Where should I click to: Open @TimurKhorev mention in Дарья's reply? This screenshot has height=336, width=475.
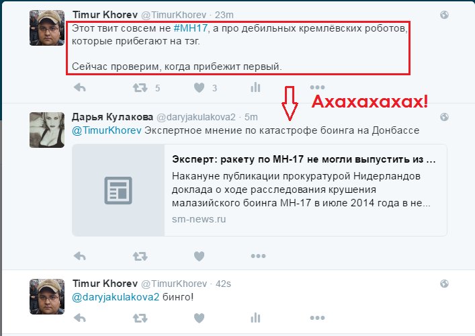point(107,130)
